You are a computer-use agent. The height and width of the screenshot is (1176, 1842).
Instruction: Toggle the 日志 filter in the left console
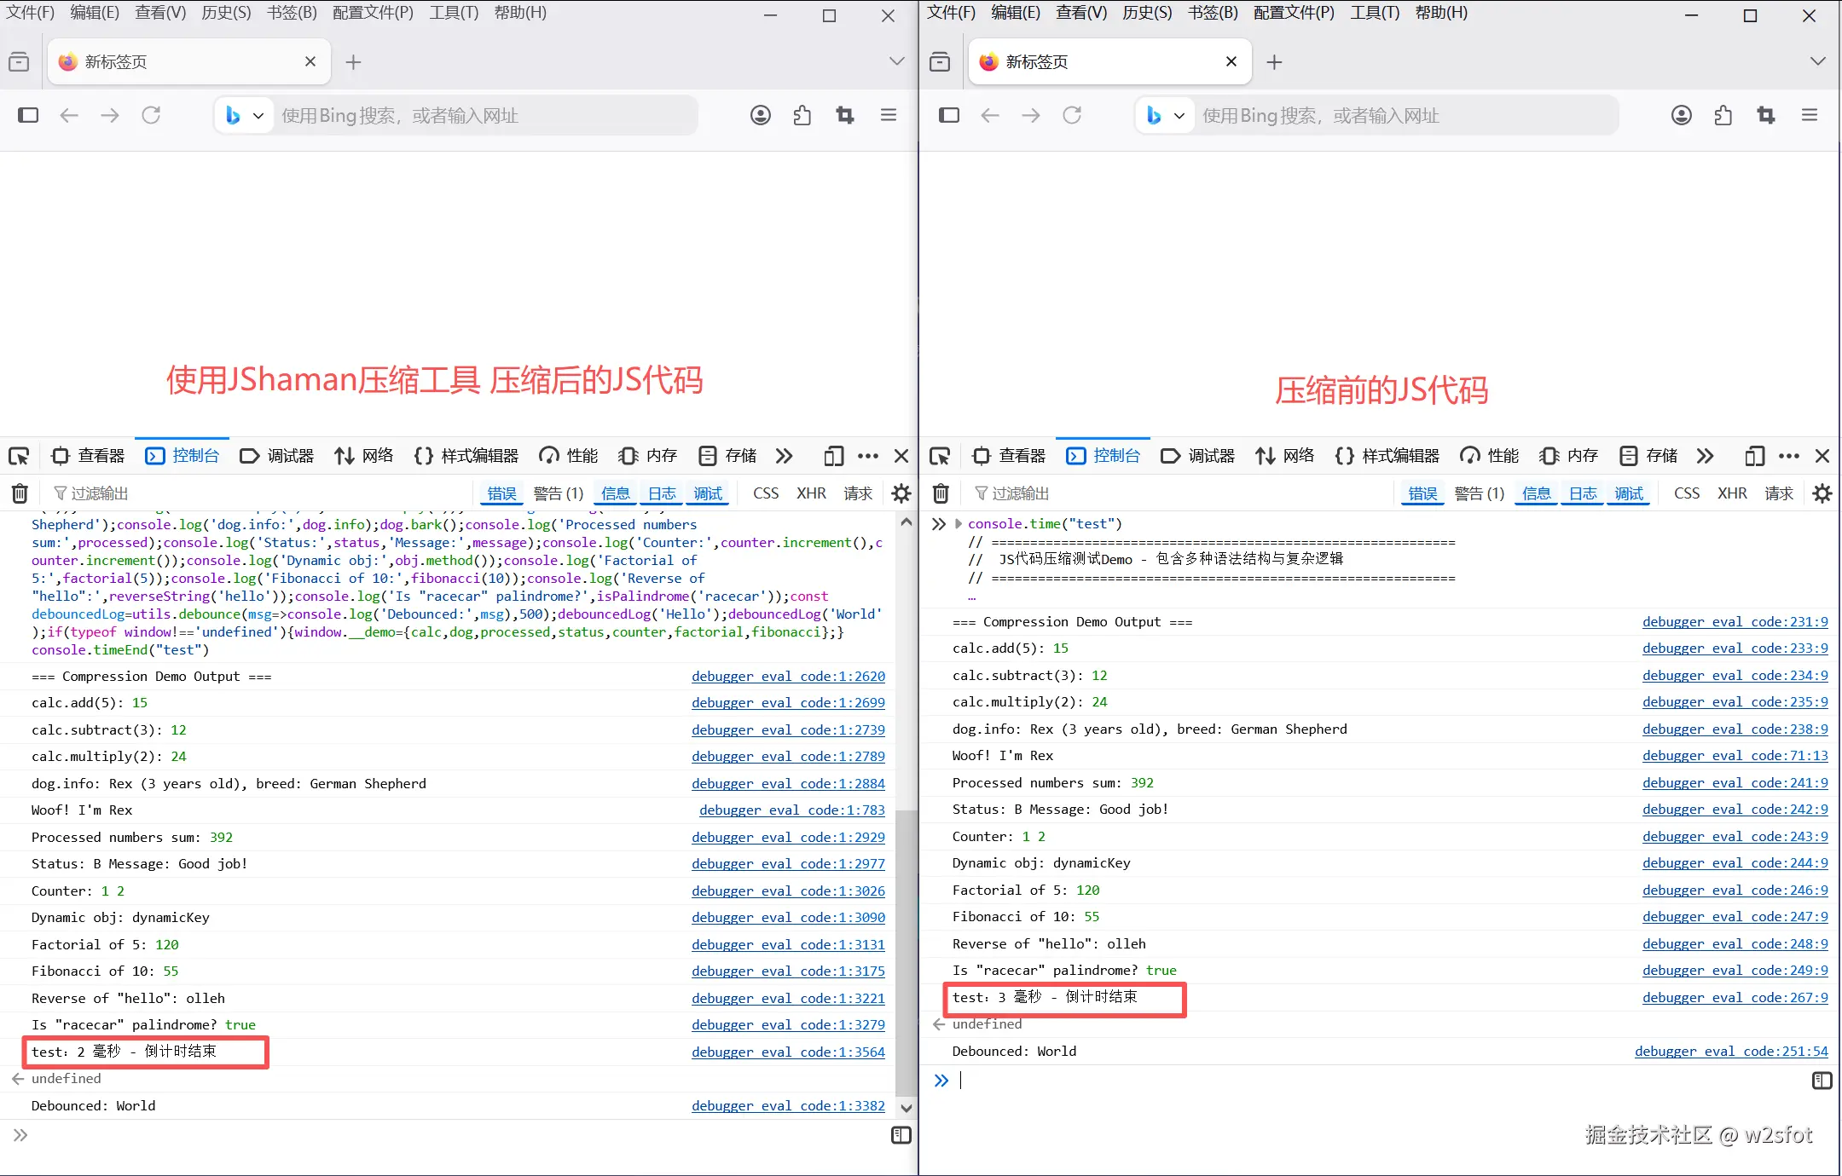[662, 493]
